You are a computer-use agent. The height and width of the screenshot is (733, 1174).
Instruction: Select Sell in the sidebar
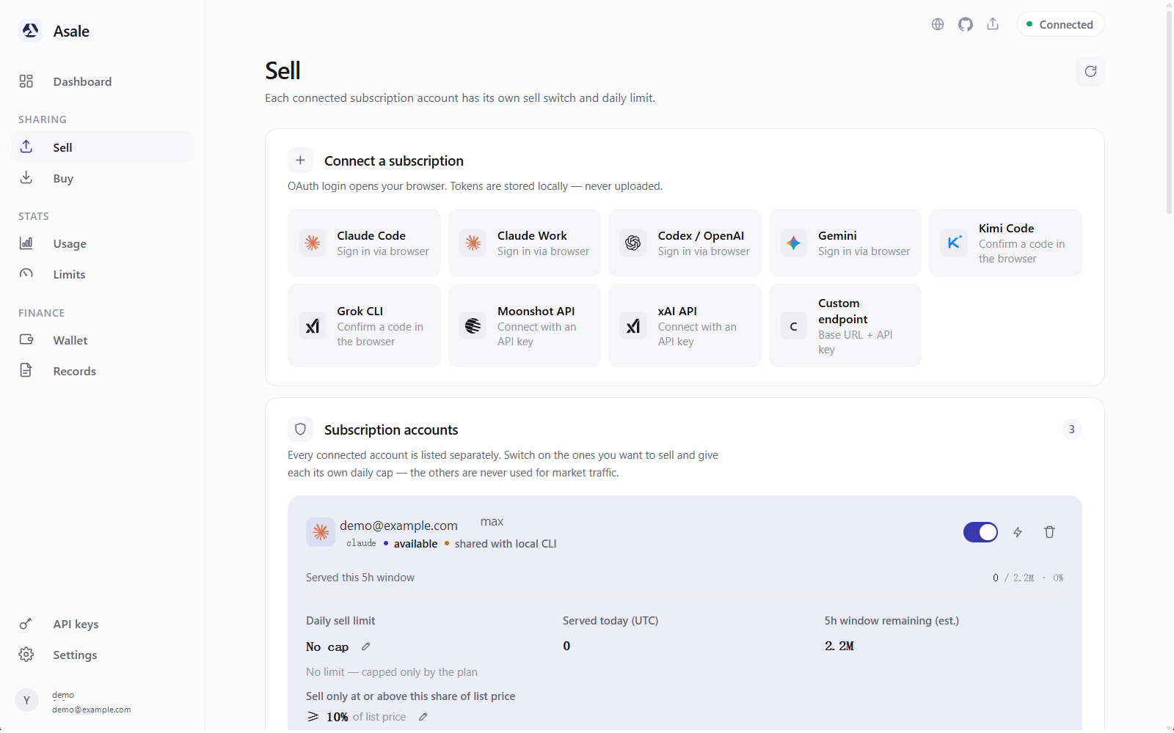click(x=102, y=147)
